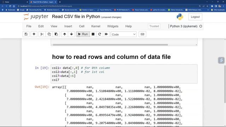Close the Home browser tab
This screenshot has height=127, width=226.
(x=28, y=2)
